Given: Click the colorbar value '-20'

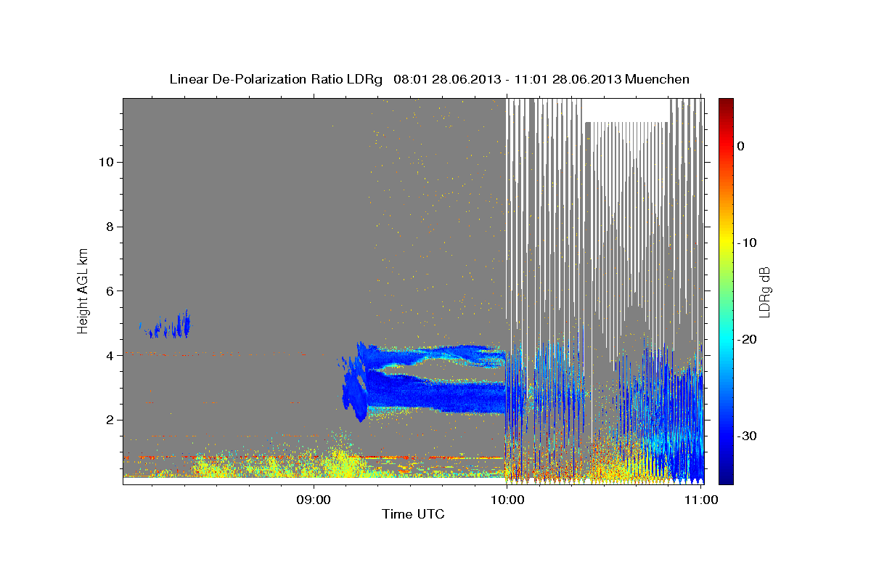Looking at the screenshot, I should (747, 339).
